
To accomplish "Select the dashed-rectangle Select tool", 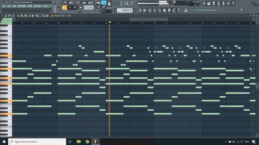I will [40, 16].
